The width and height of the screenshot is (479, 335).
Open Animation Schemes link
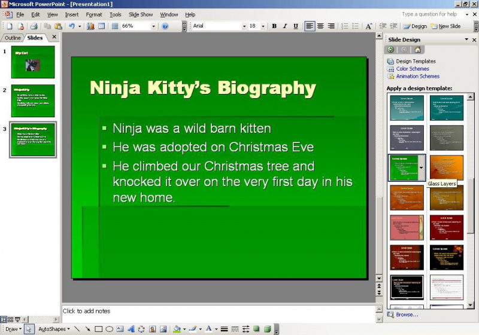(x=417, y=77)
